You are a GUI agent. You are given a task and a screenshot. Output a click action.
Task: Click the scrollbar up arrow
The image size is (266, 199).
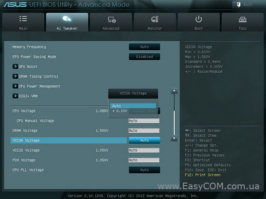pyautogui.click(x=174, y=91)
